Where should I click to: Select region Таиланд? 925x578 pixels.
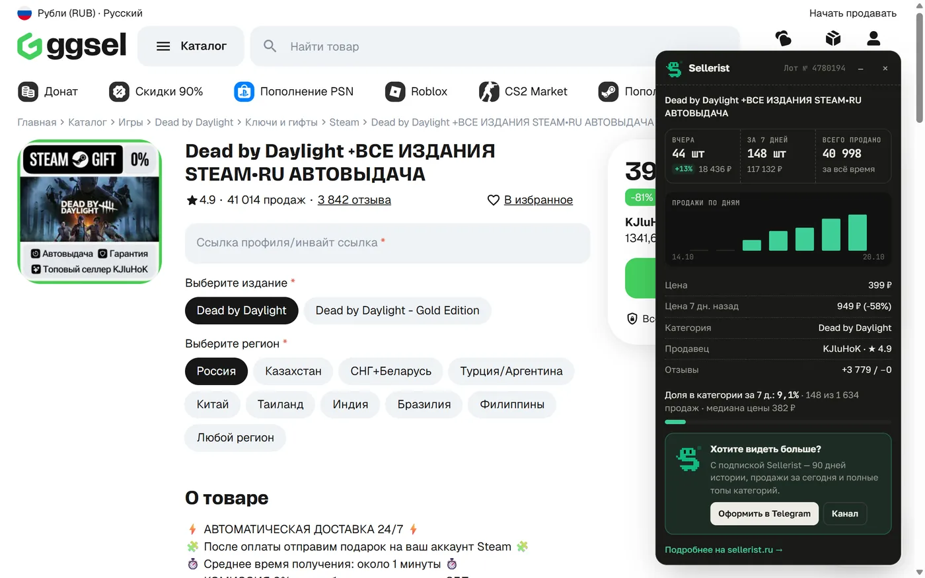tap(281, 404)
